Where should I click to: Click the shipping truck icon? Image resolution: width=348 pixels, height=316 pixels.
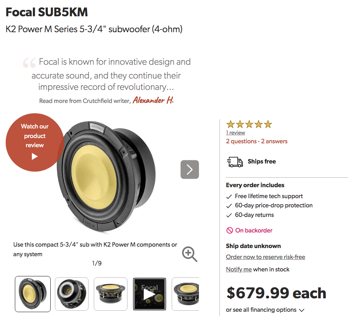point(235,162)
